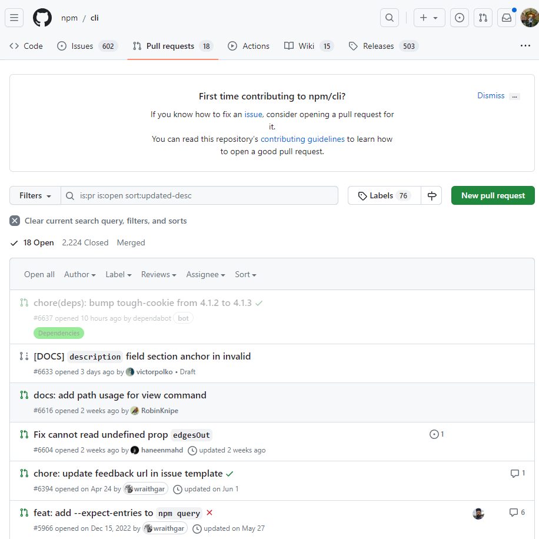Open the ellipsis menu beside Dismiss
539x539 pixels.
click(514, 97)
